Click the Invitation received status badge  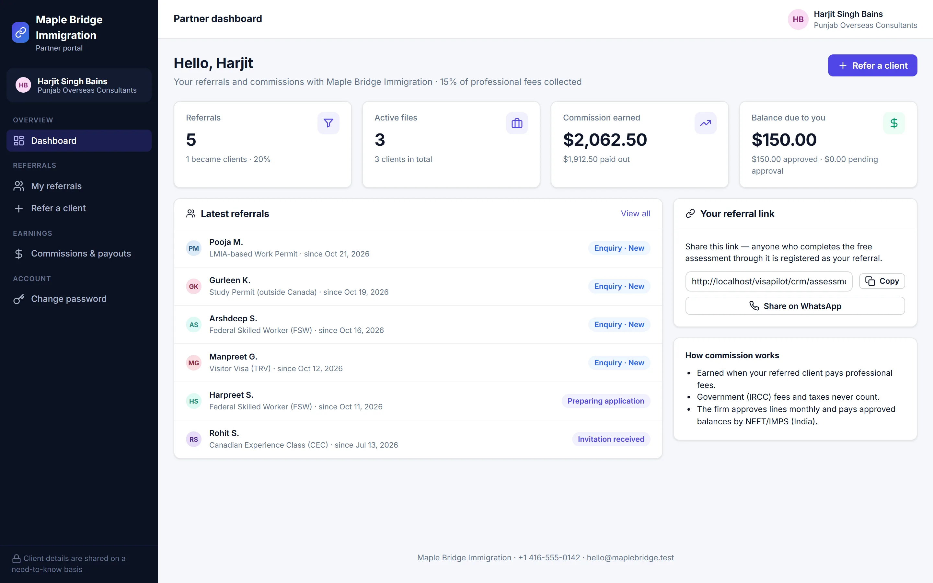click(611, 439)
